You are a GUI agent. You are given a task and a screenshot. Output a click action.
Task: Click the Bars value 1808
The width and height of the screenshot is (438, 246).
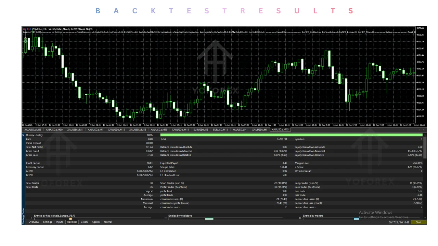(x=150, y=139)
